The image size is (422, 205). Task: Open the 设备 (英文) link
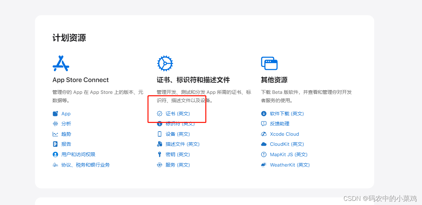pyautogui.click(x=178, y=134)
